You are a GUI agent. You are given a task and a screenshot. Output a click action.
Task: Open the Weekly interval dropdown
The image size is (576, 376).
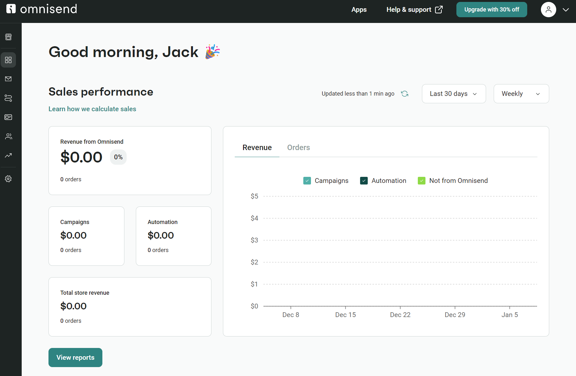click(521, 93)
